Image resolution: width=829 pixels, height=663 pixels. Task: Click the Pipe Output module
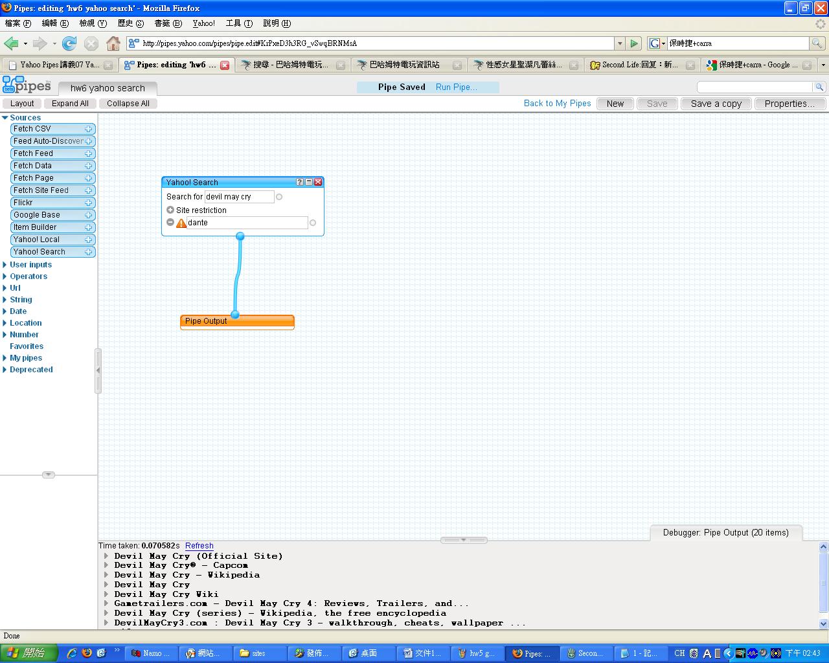[x=237, y=321]
